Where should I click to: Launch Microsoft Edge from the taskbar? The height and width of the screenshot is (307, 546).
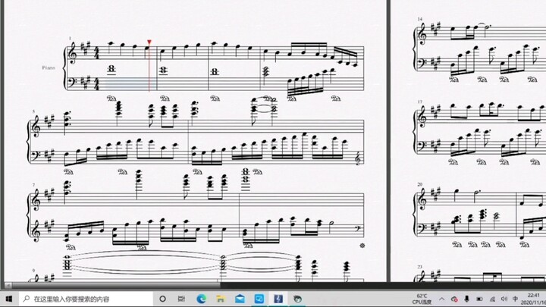pos(201,299)
